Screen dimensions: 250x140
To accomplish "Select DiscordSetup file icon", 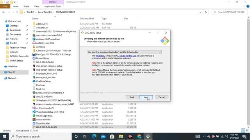I will pos(34,58).
